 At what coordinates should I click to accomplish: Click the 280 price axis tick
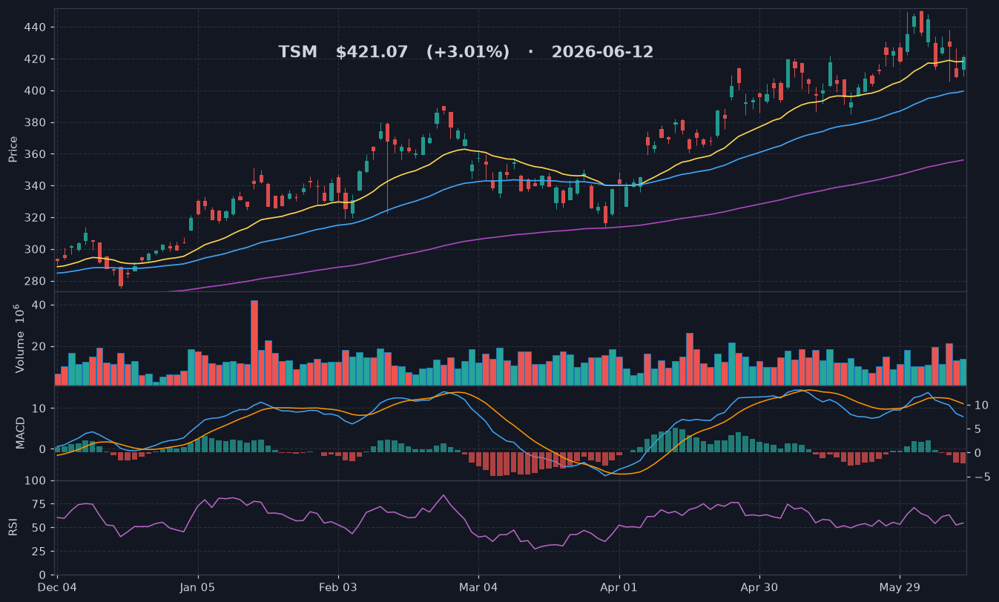point(36,281)
